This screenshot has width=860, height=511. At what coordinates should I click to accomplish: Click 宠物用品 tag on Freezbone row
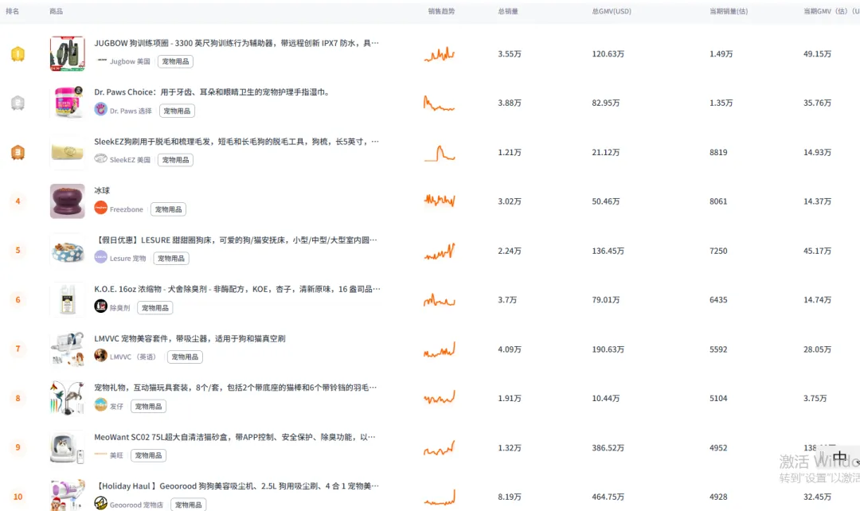(x=168, y=209)
